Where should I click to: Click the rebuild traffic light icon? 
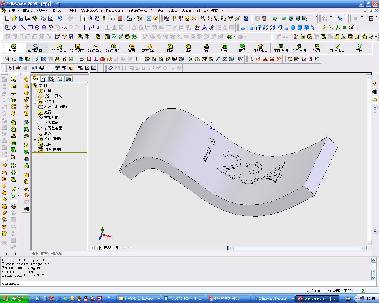[104, 18]
